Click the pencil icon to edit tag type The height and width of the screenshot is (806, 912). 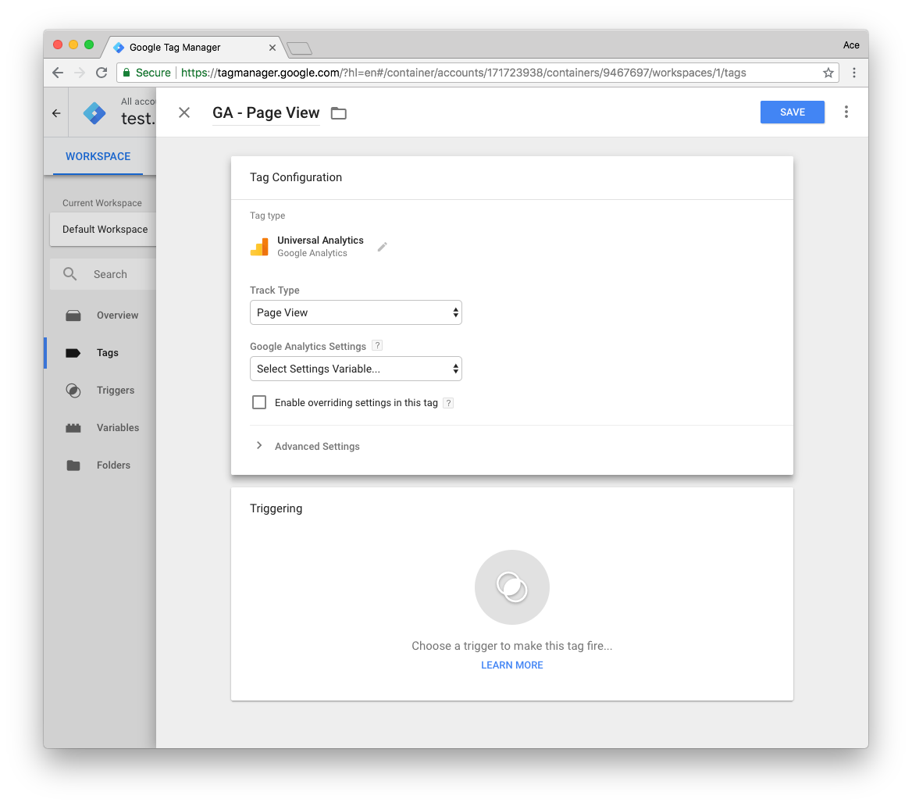click(x=382, y=247)
